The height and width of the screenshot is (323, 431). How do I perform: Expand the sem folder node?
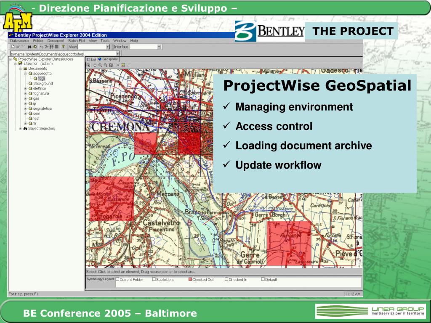coord(25,114)
